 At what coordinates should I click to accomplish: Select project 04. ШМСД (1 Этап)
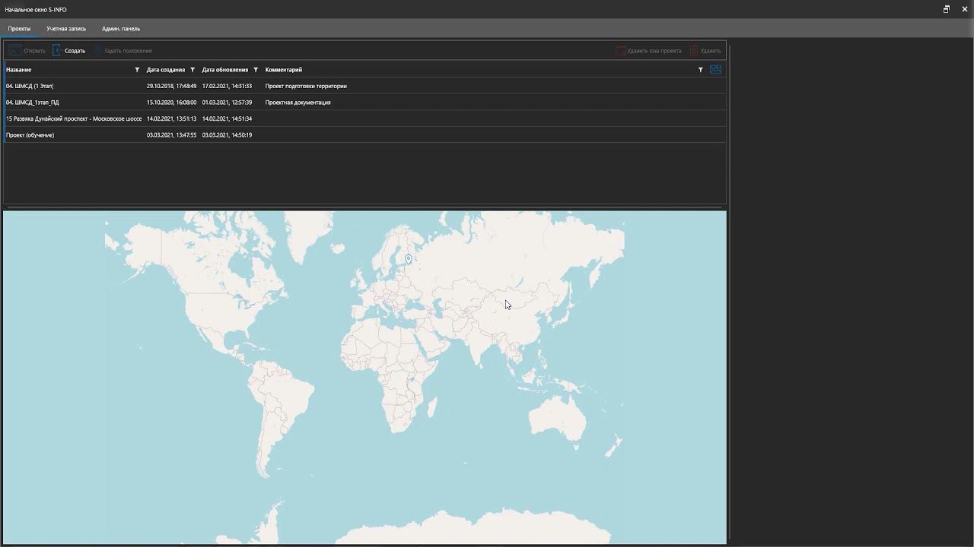(x=30, y=86)
